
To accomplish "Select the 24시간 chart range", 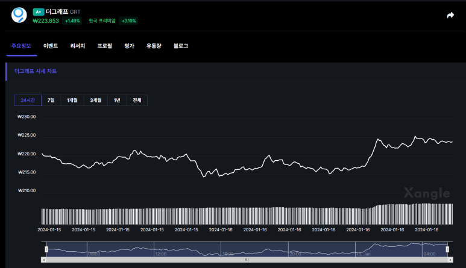I will pos(28,101).
